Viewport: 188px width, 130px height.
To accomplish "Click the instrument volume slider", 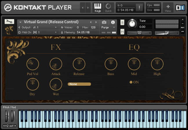I will pos(167,33).
